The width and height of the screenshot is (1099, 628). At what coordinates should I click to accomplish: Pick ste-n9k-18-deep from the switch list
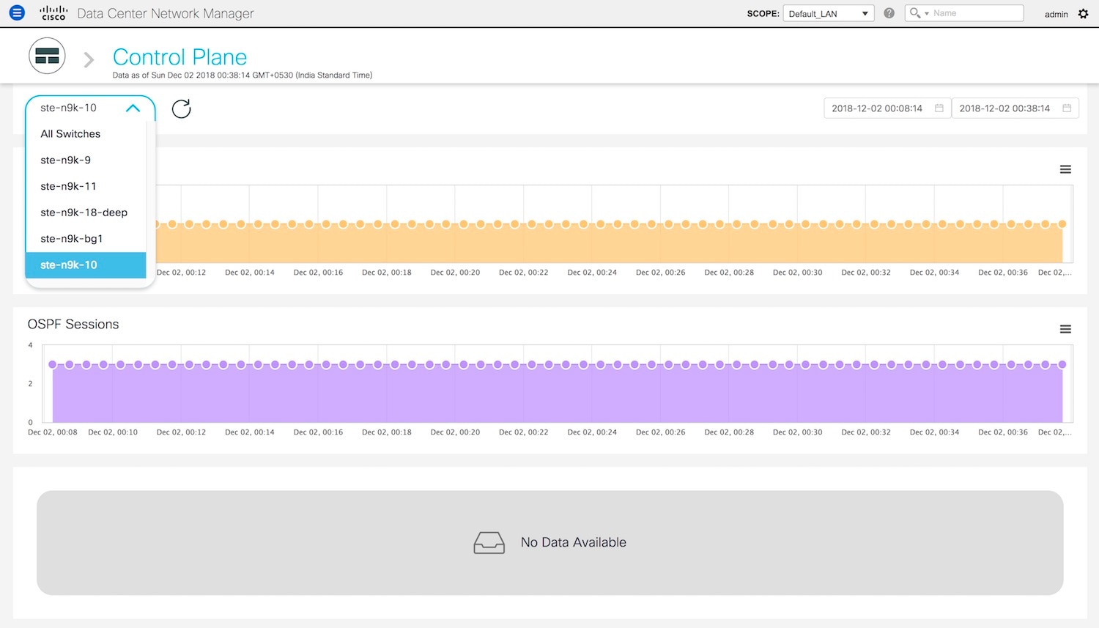[86, 213]
